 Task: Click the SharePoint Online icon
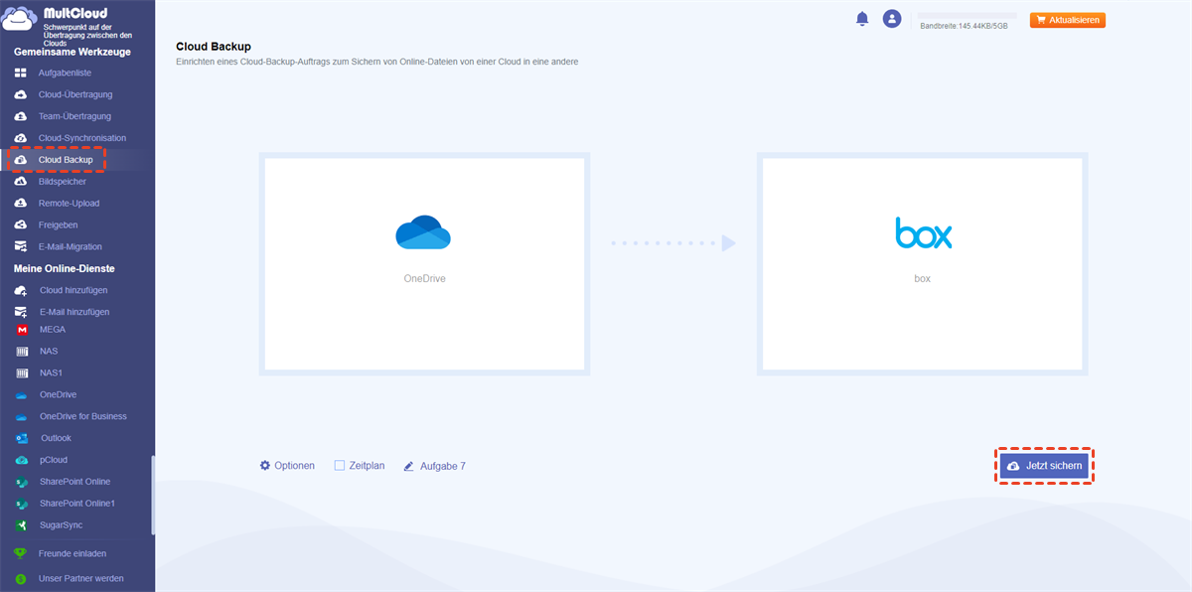pos(22,482)
